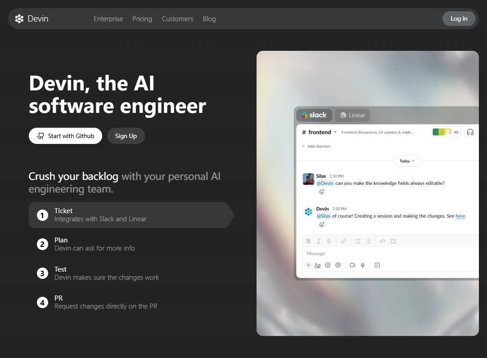Select step 2 Plan in the list
The image size is (487, 358).
point(86,244)
